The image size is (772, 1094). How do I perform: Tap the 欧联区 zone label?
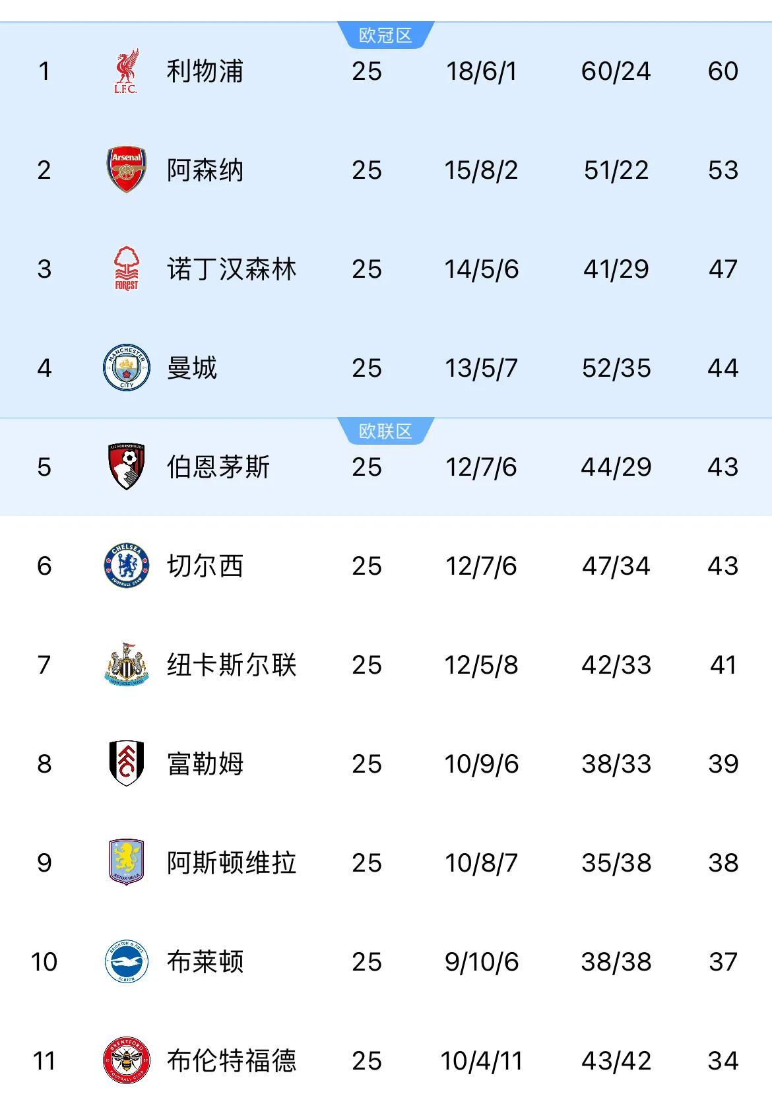coord(385,432)
